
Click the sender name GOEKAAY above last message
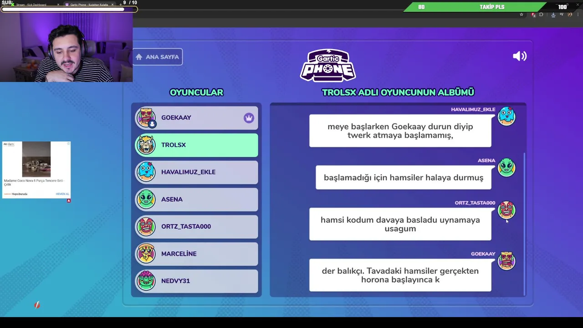pos(483,254)
